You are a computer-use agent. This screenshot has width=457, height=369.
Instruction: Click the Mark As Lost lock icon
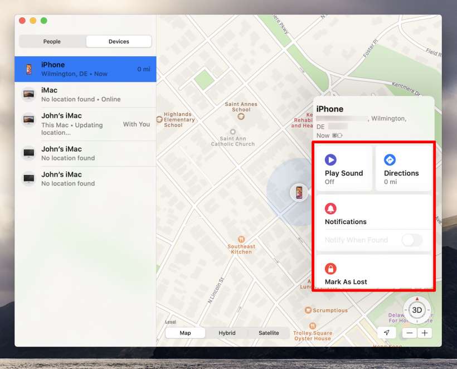330,269
